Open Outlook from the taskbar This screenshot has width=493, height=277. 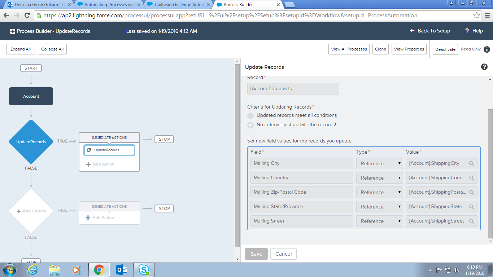[x=122, y=270]
